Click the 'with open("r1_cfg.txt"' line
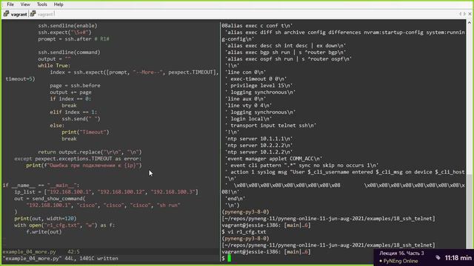The image size is (474, 266). coord(64,225)
